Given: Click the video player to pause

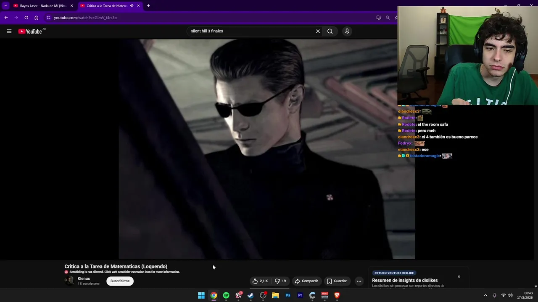Looking at the screenshot, I should click(267, 149).
